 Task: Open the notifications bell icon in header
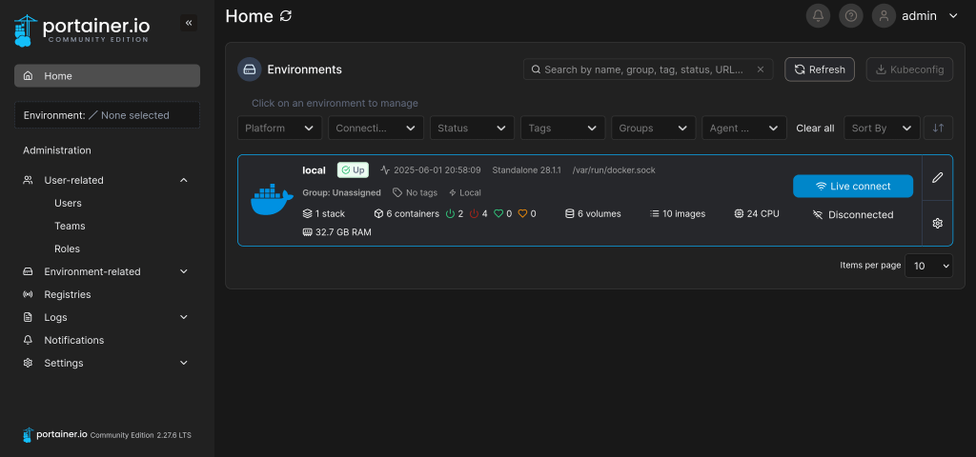point(818,16)
